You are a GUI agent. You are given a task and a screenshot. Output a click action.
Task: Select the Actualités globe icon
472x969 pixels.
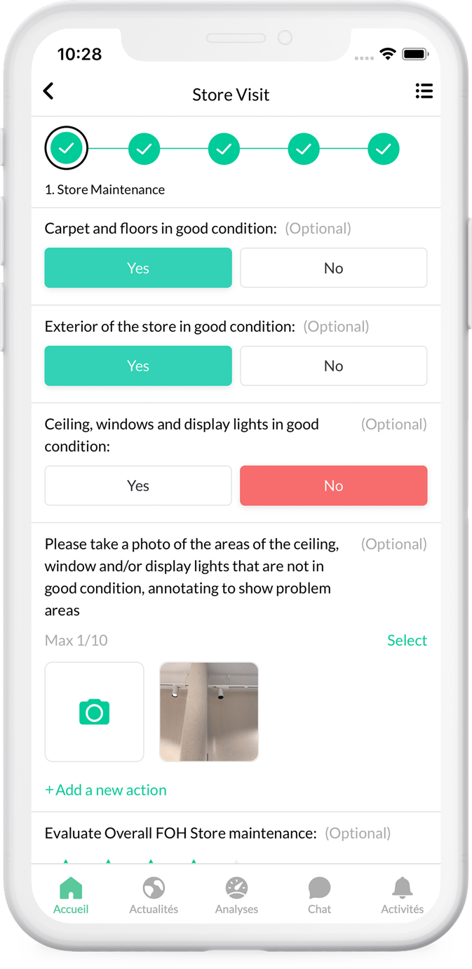point(154,895)
